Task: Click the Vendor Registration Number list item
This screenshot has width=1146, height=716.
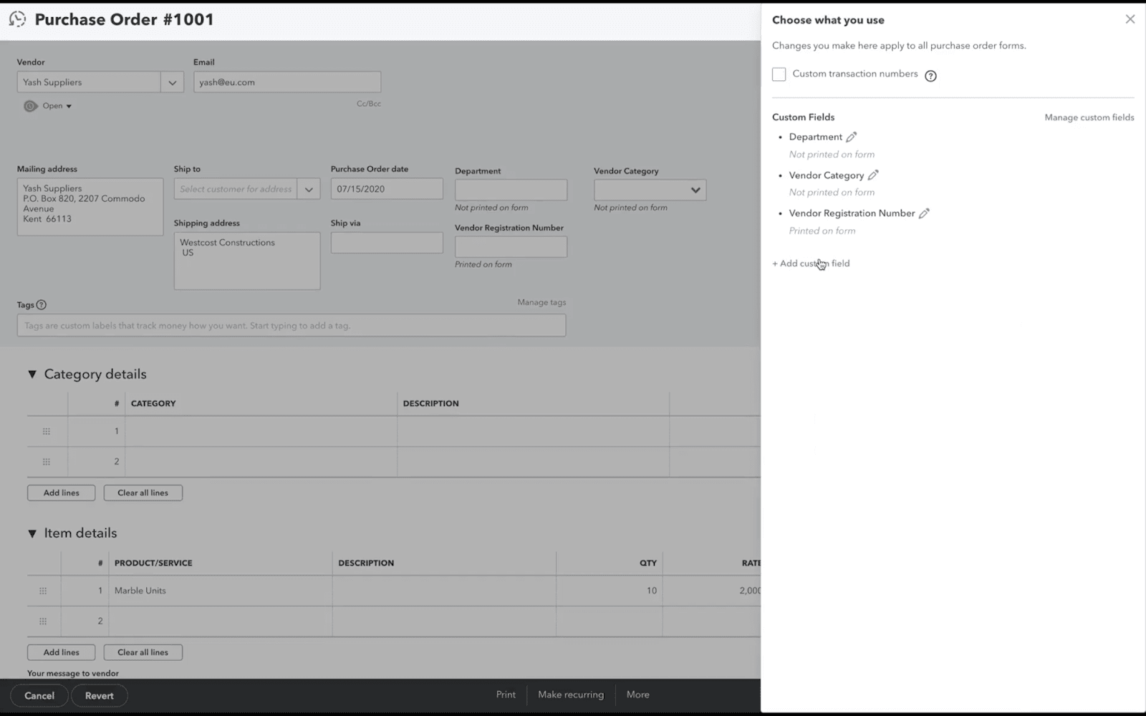Action: pyautogui.click(x=852, y=213)
